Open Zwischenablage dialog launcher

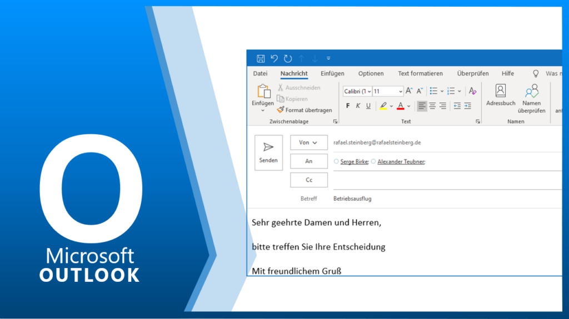tap(335, 122)
